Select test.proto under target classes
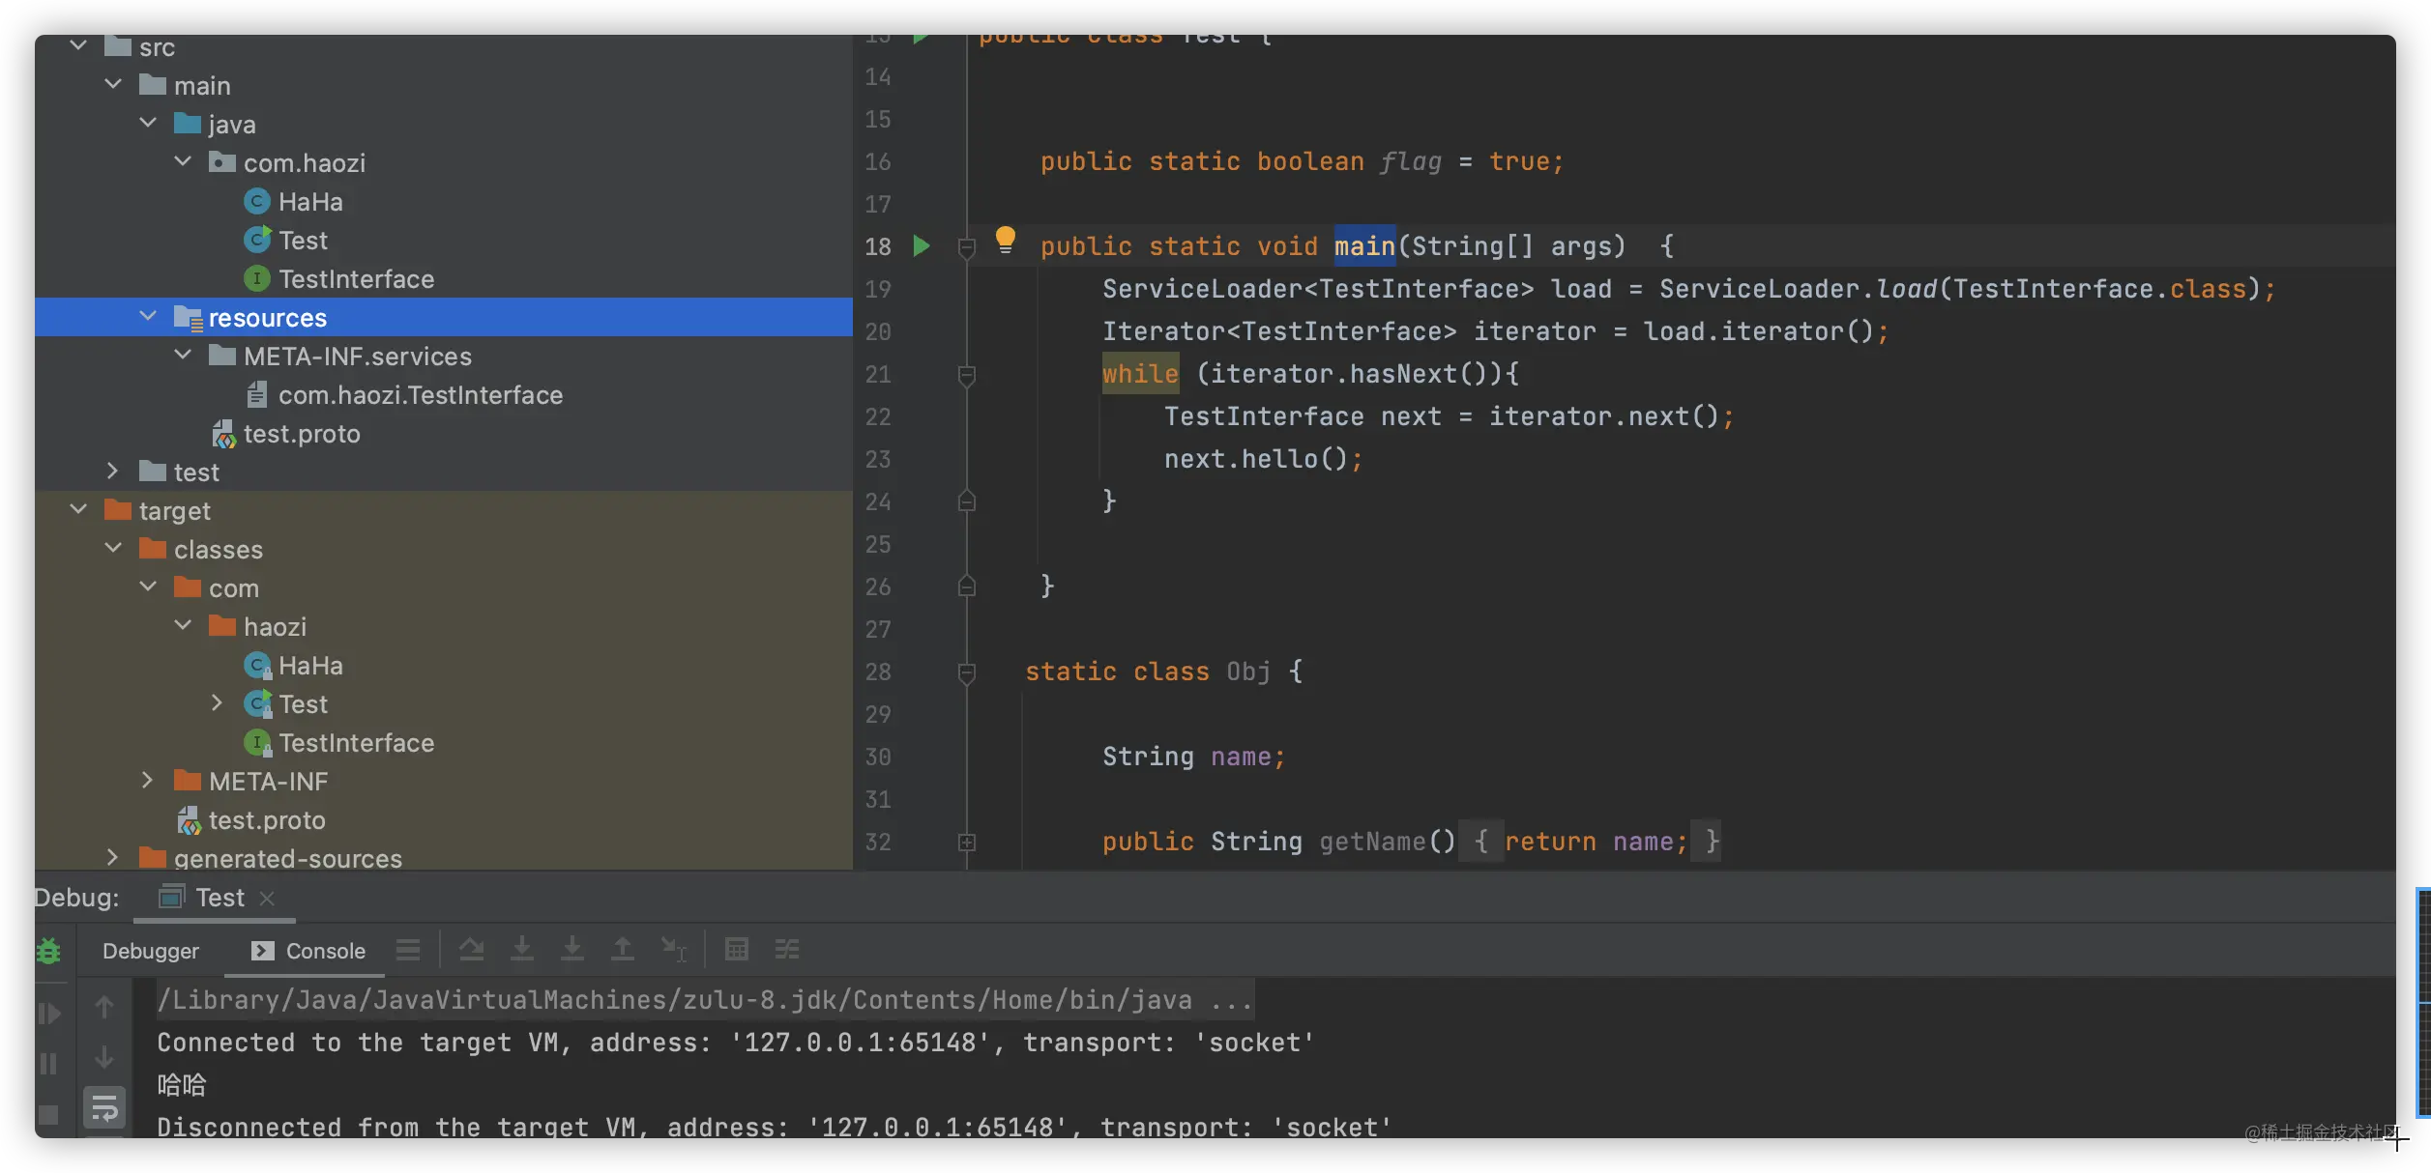The height and width of the screenshot is (1173, 2431). (x=251, y=820)
